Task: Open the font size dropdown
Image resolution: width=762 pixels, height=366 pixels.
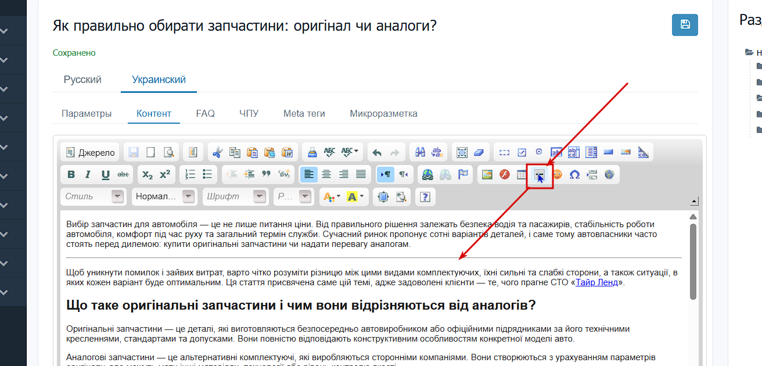Action: pyautogui.click(x=294, y=196)
